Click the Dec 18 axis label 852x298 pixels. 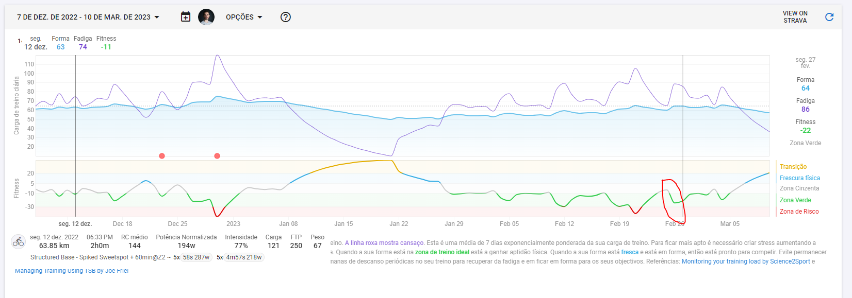pos(122,224)
